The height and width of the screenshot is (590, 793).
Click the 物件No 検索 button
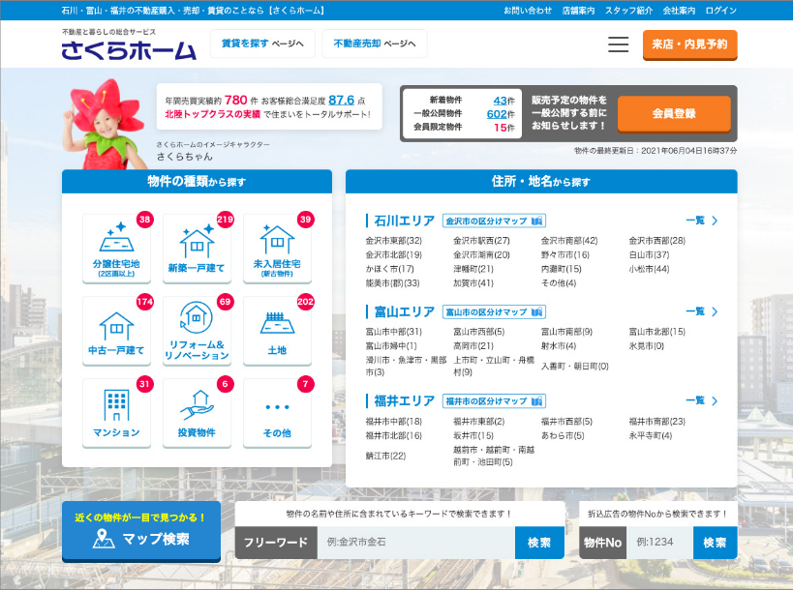(715, 543)
